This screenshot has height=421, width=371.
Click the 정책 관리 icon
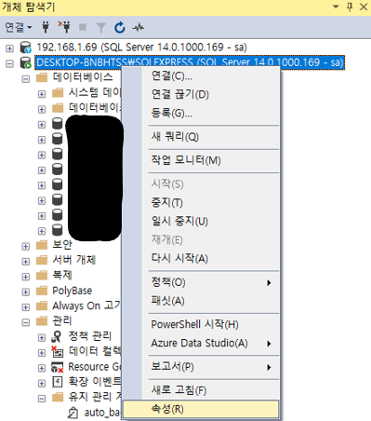tap(57, 336)
